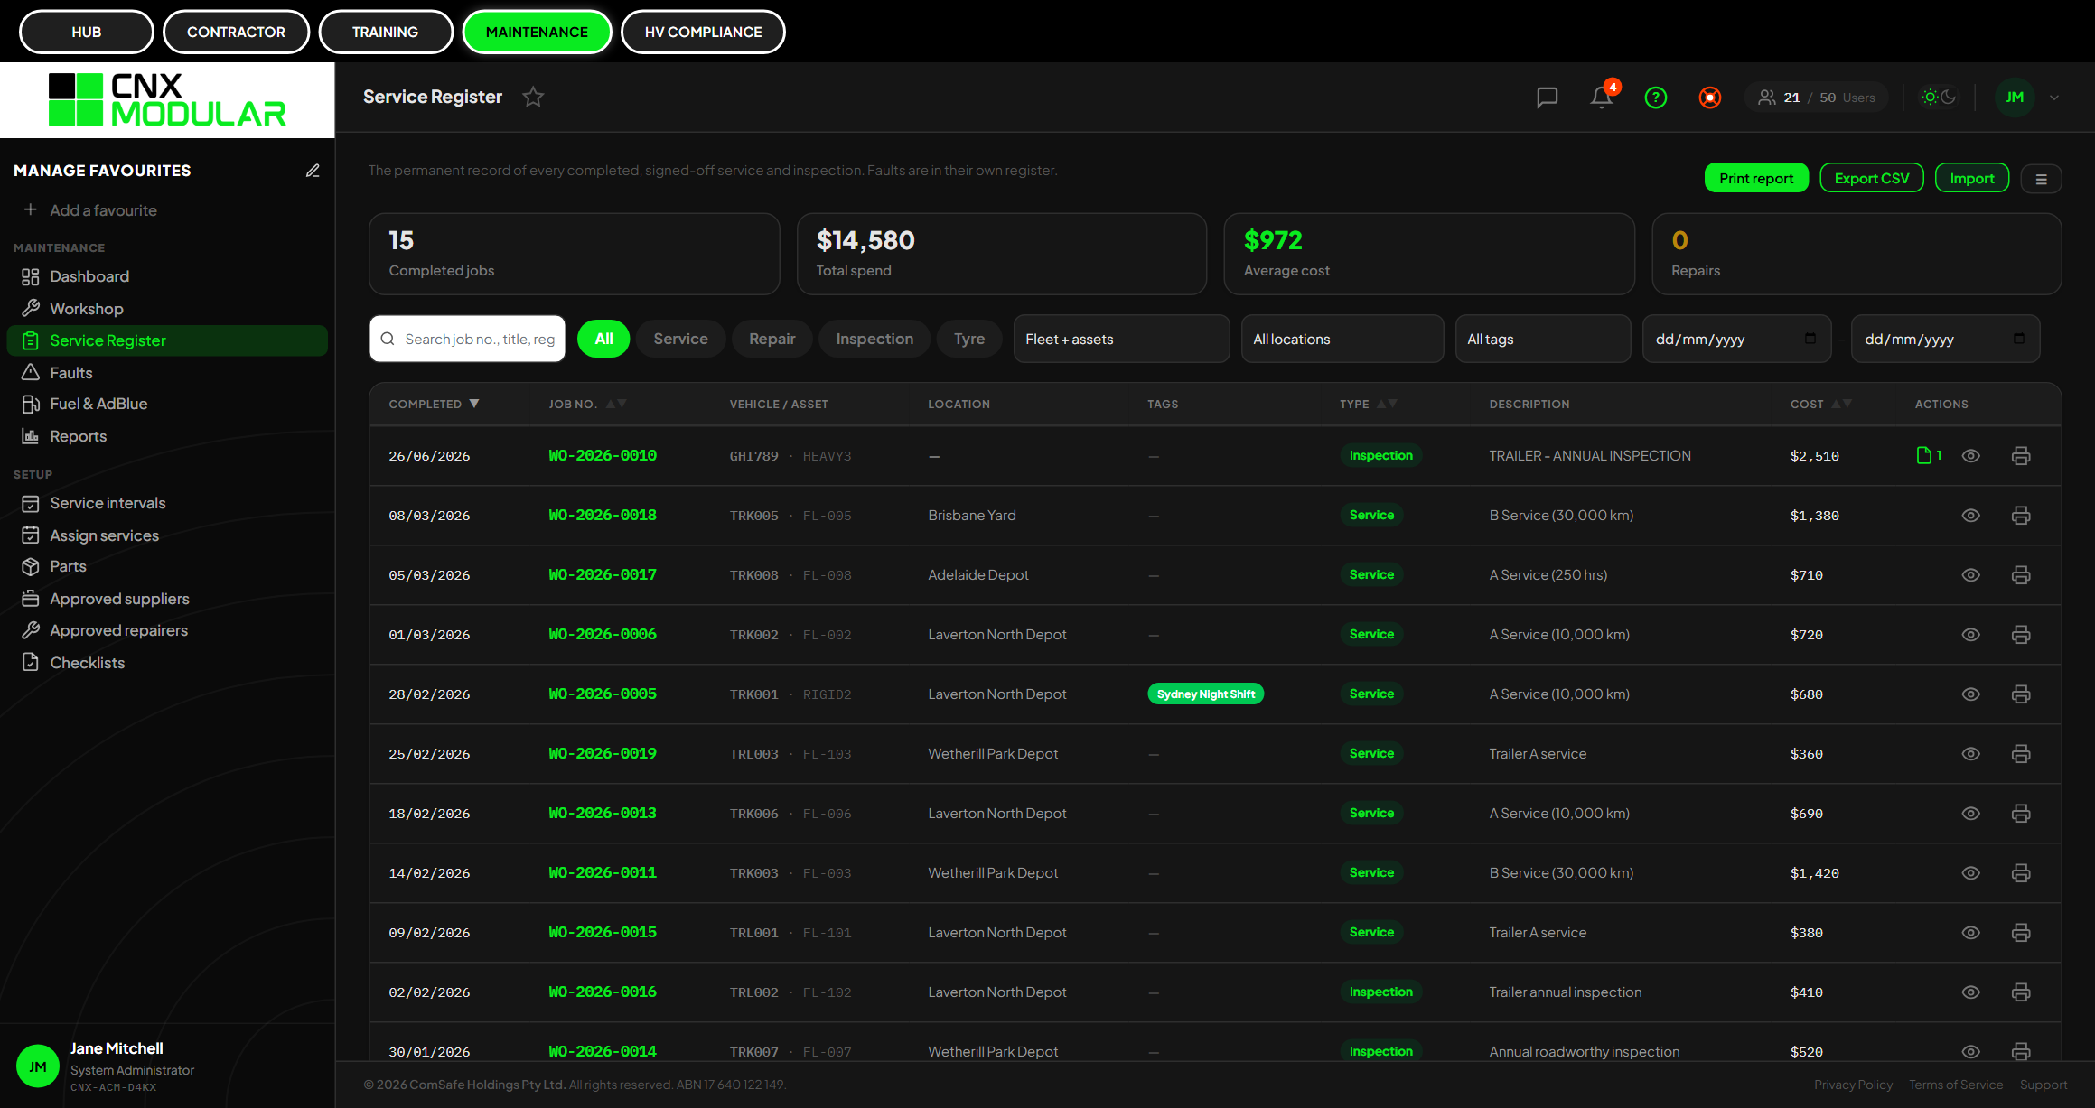Click Export CSV button

[1872, 178]
